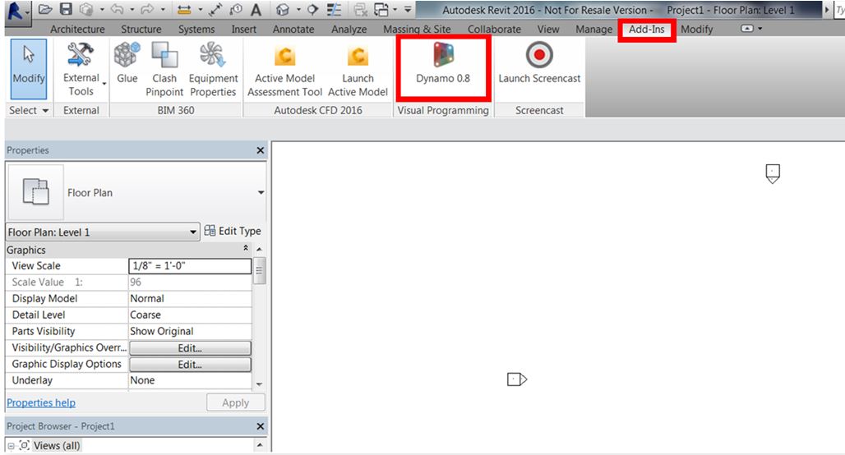Image resolution: width=845 pixels, height=455 pixels.
Task: Select the Tag by Category icon
Action: pyautogui.click(x=236, y=10)
